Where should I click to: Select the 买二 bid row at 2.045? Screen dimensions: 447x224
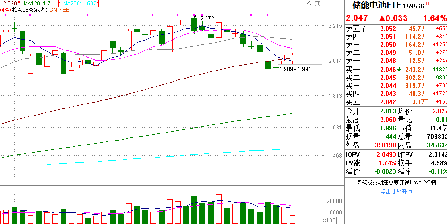[396, 78]
